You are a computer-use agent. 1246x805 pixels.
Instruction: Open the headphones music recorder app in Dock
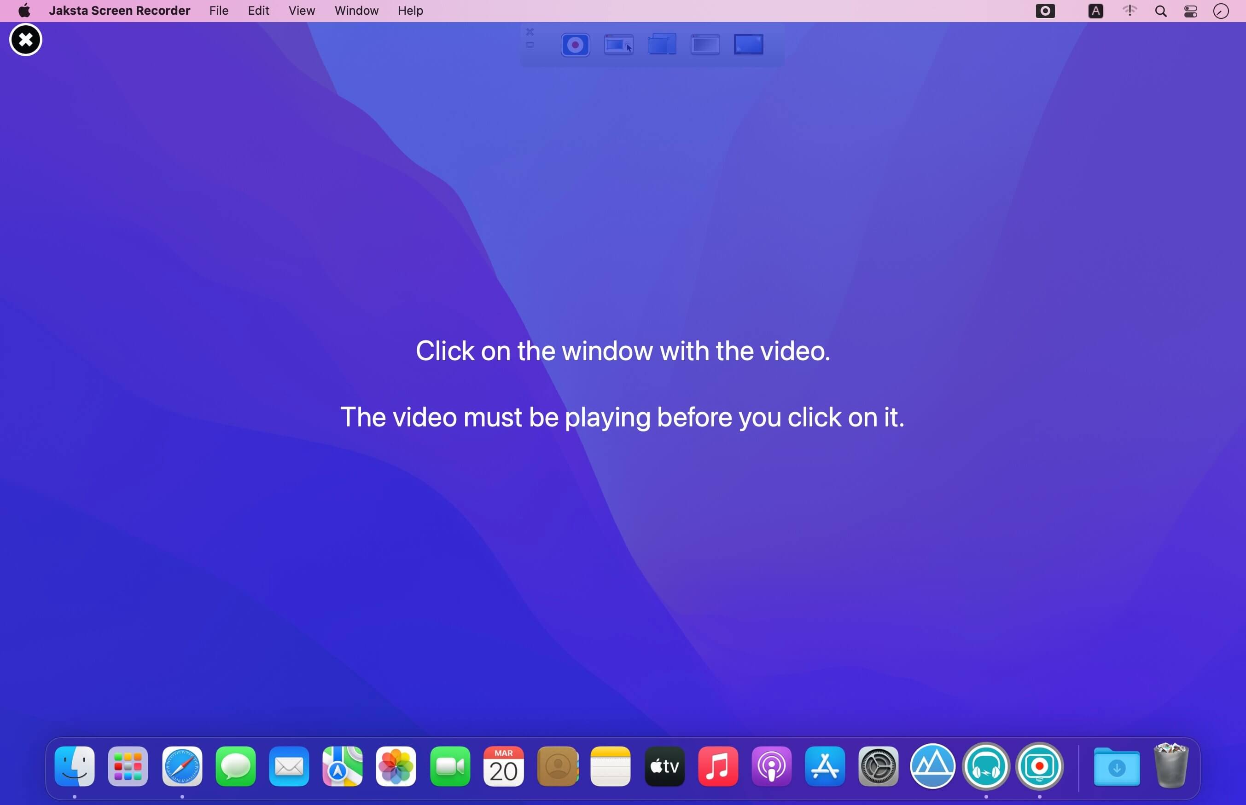click(985, 766)
